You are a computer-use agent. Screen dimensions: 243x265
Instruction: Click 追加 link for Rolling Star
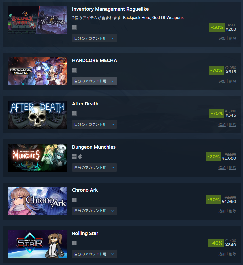pyautogui.click(x=222, y=254)
